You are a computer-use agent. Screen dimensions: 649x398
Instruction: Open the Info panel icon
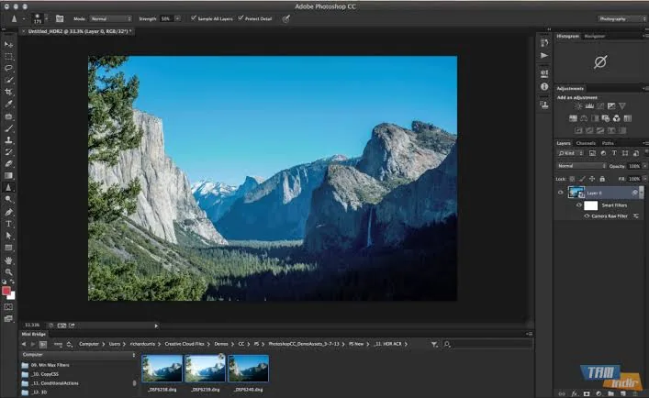[544, 87]
